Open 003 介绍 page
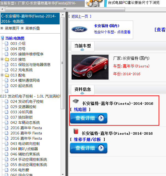Viewport: 166px width, 176px height. point(18,44)
